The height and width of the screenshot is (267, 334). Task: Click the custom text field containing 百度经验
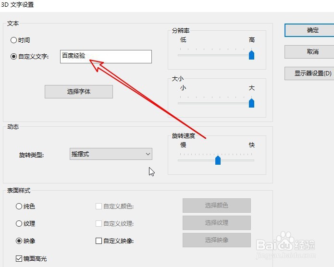(x=106, y=57)
